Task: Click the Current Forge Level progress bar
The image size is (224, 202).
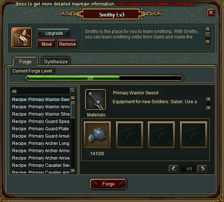Action: [105, 78]
